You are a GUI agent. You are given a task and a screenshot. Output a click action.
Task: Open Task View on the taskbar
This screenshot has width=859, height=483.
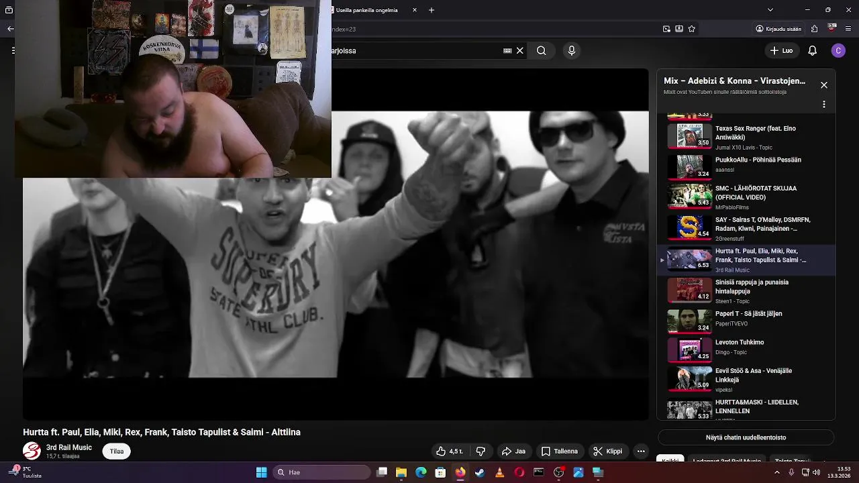382,472
